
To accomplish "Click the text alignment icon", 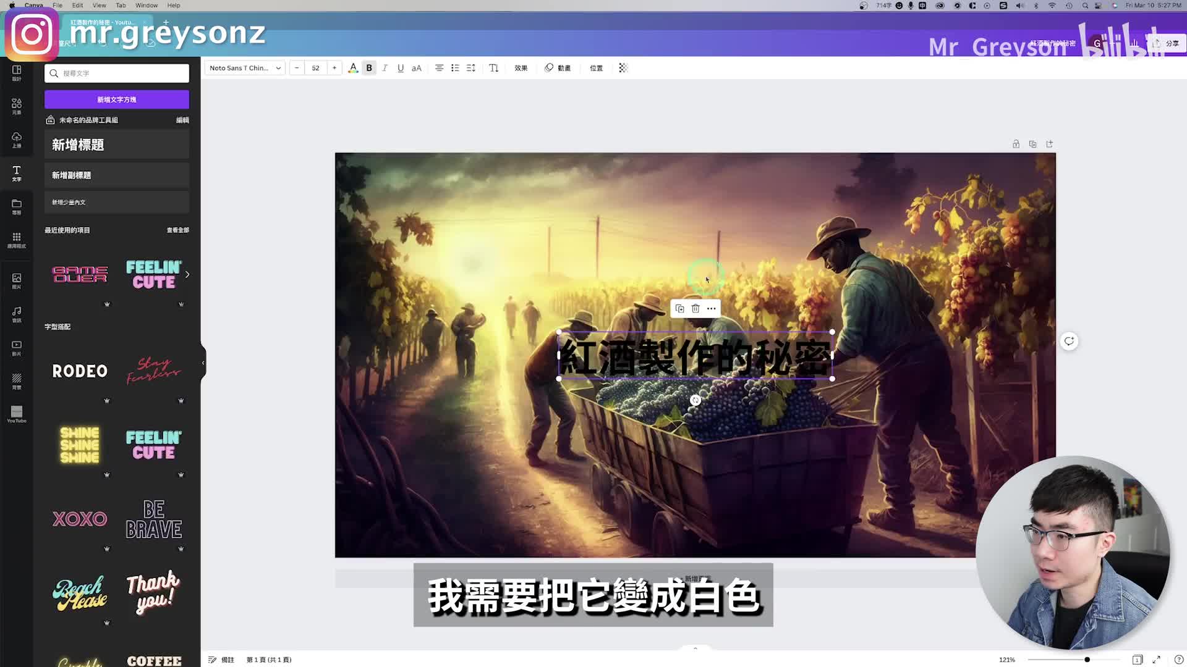I will (439, 68).
